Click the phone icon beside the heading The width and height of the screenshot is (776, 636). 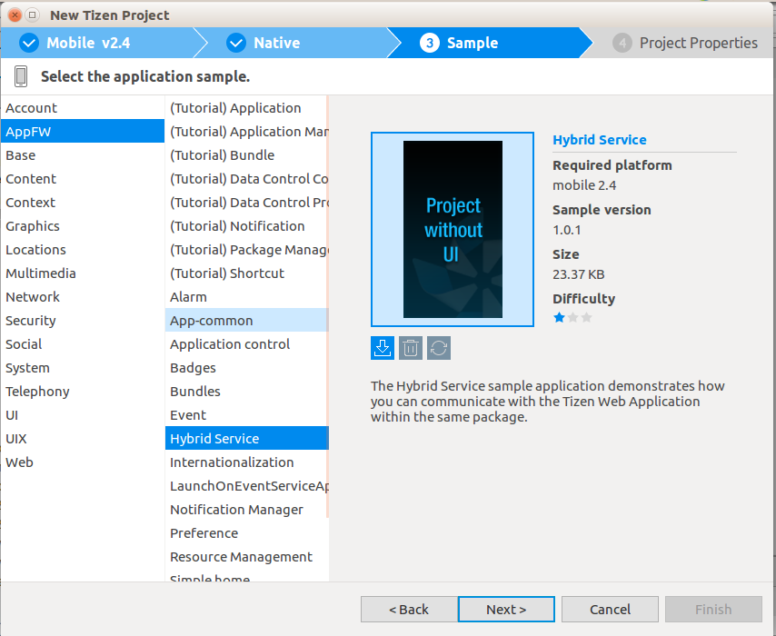point(22,76)
